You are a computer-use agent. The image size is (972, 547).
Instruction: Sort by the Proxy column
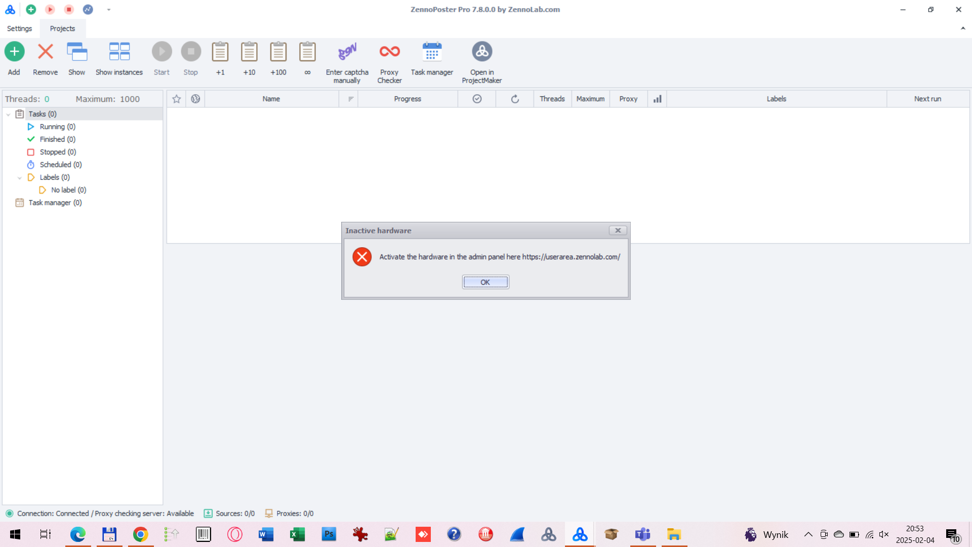click(x=628, y=99)
